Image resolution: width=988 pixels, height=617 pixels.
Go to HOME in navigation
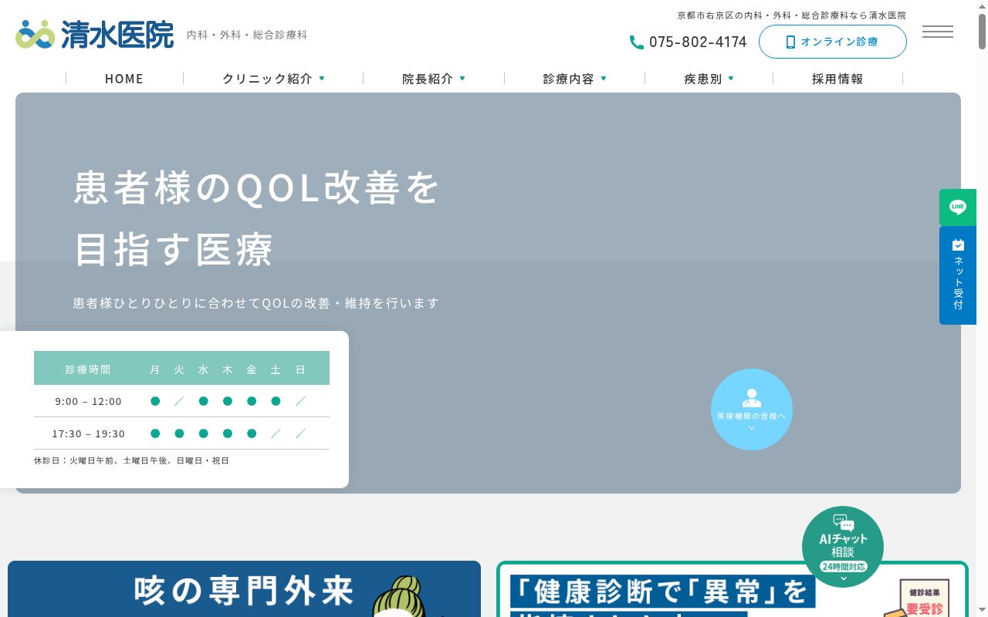(124, 79)
